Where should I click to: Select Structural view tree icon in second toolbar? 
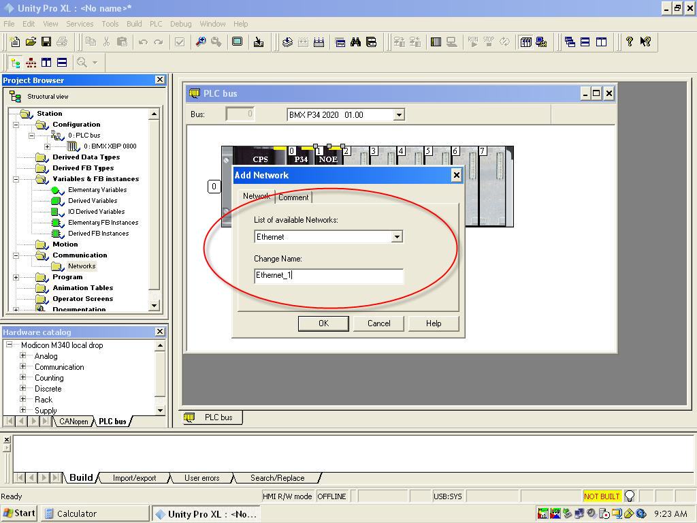[x=15, y=63]
